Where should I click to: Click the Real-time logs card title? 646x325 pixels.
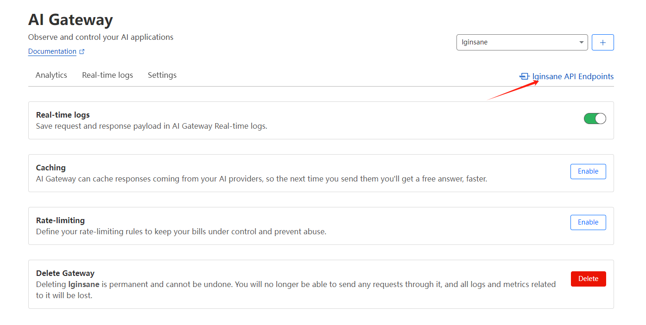coord(63,115)
